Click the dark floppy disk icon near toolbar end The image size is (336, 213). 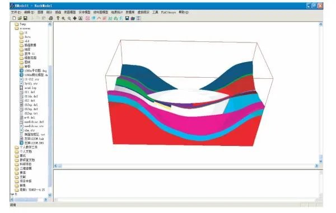(127, 18)
